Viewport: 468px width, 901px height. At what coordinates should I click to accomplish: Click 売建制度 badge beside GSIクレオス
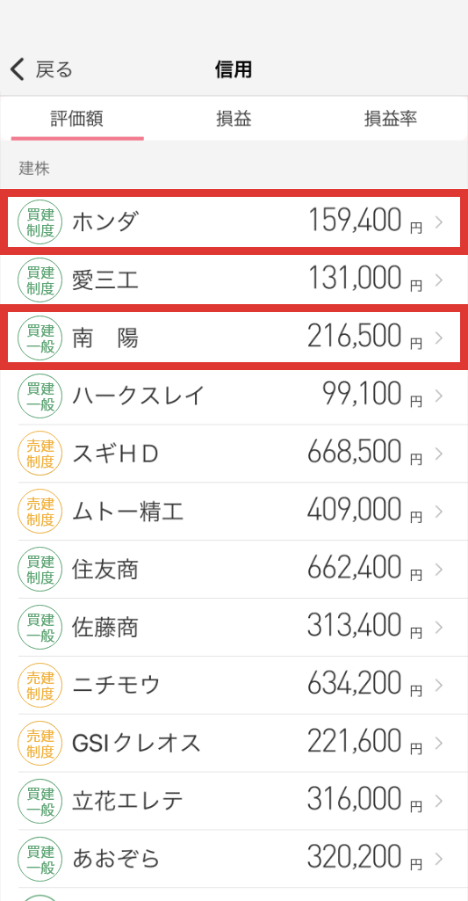point(40,743)
